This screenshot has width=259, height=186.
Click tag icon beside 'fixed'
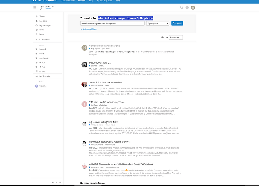point(36,54)
